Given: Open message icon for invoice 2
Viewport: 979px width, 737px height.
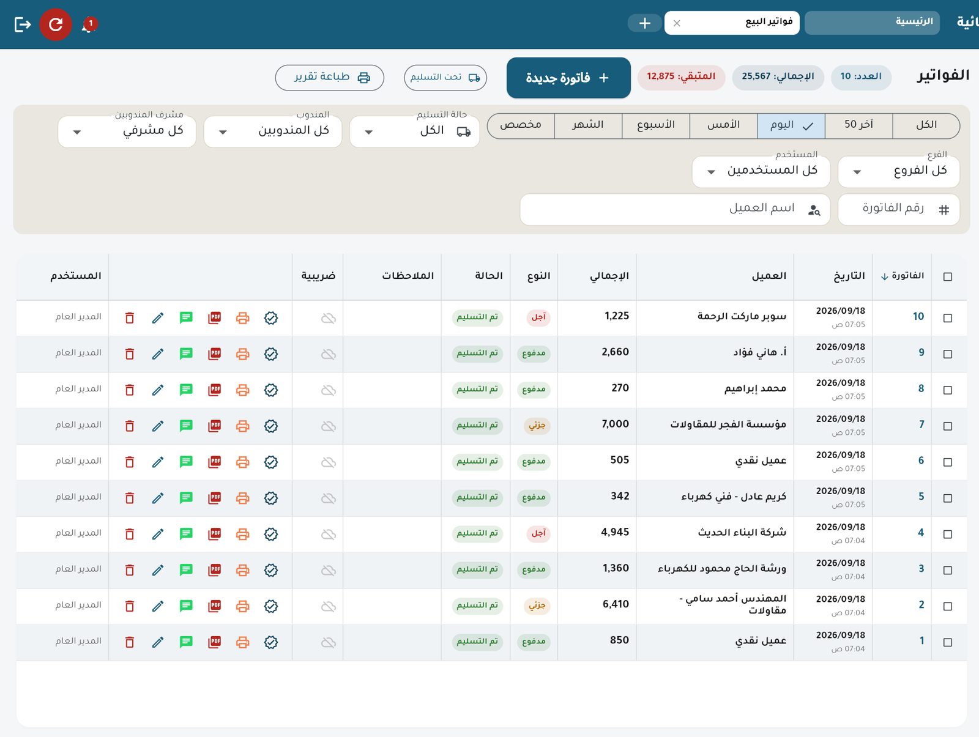Looking at the screenshot, I should point(186,607).
